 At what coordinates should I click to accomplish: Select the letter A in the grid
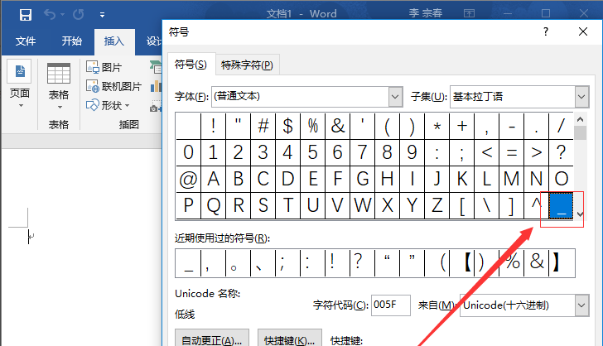214,179
